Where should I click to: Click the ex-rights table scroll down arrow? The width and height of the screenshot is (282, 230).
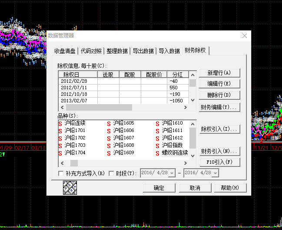[192, 100]
